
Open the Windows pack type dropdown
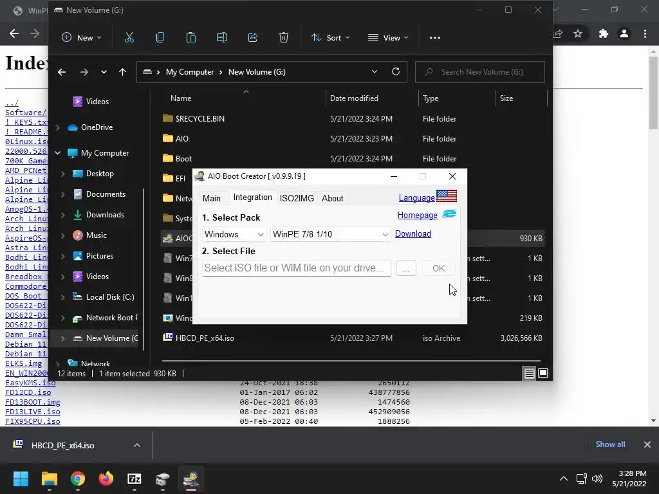(x=234, y=234)
